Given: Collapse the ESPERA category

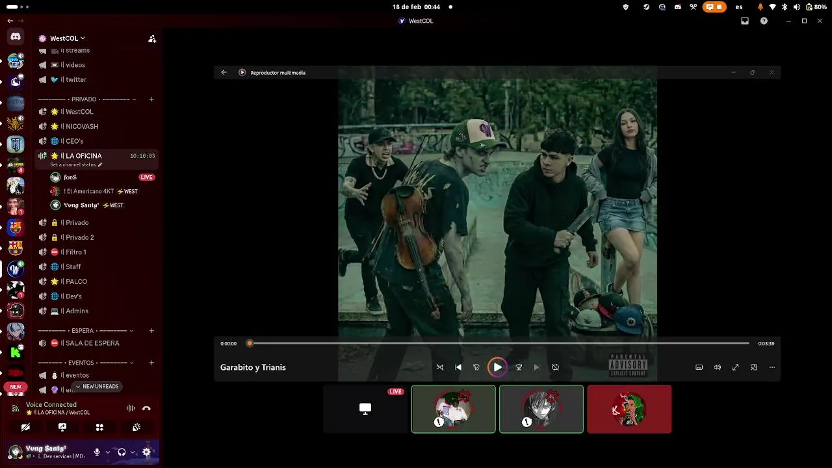Looking at the screenshot, I should (x=85, y=331).
